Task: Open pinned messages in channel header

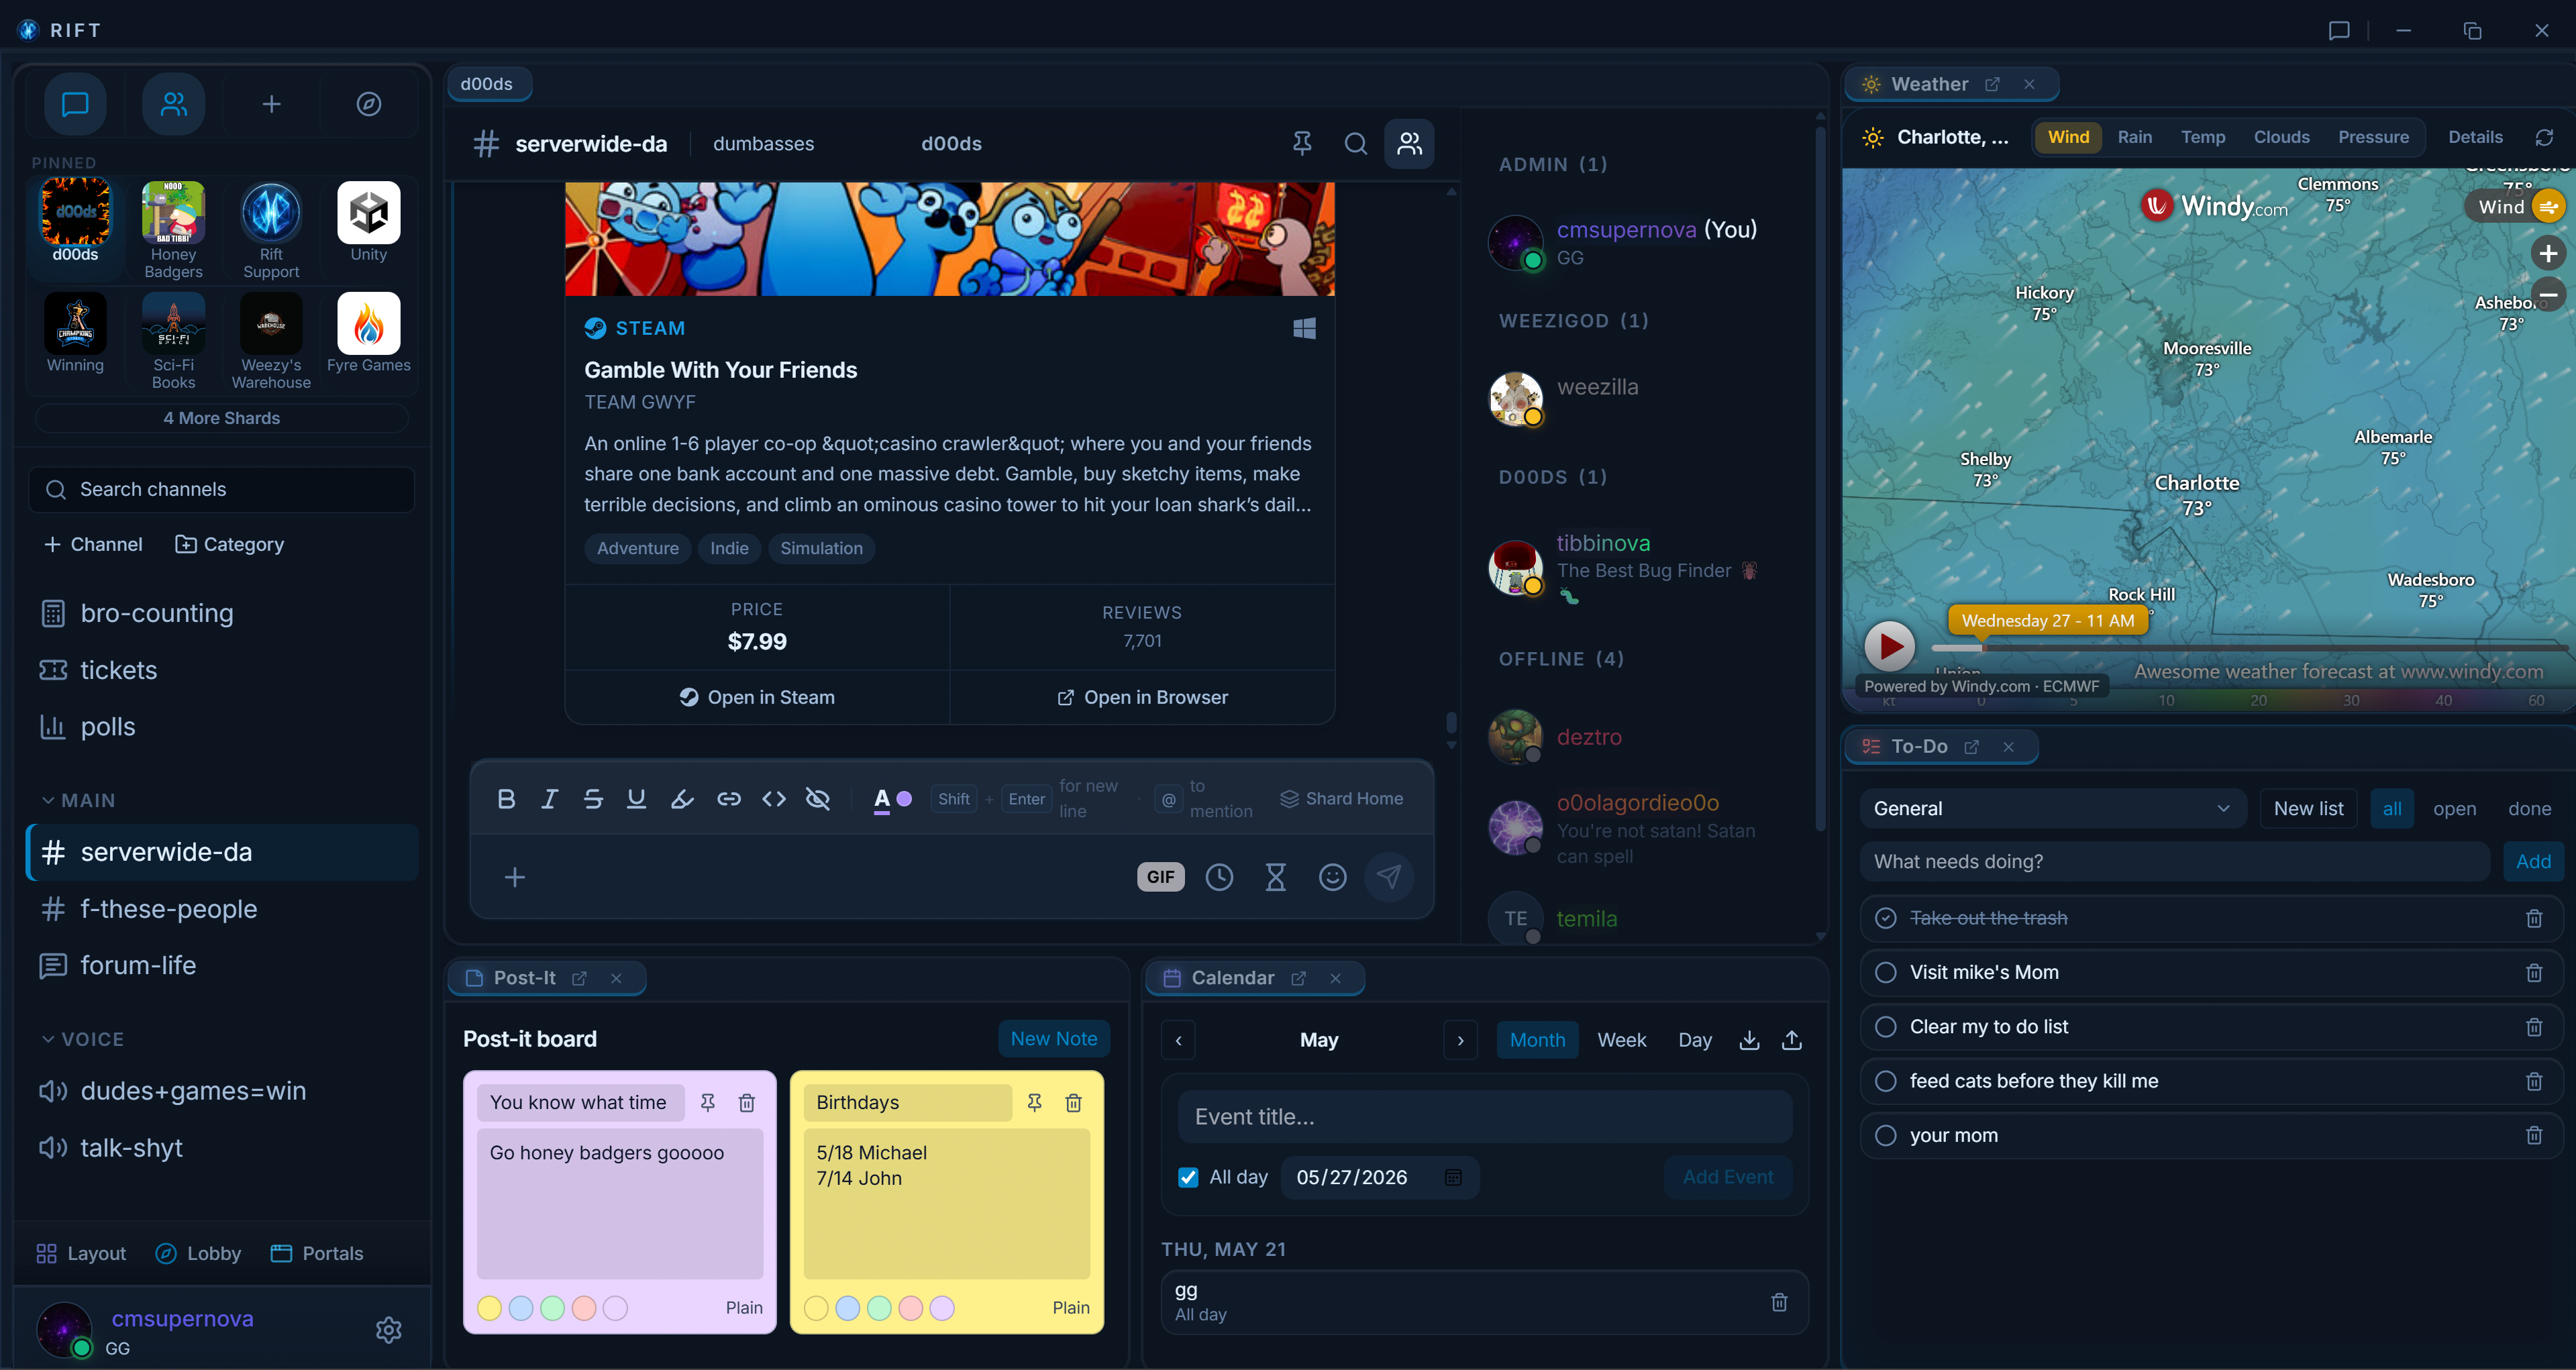Action: 1302,144
